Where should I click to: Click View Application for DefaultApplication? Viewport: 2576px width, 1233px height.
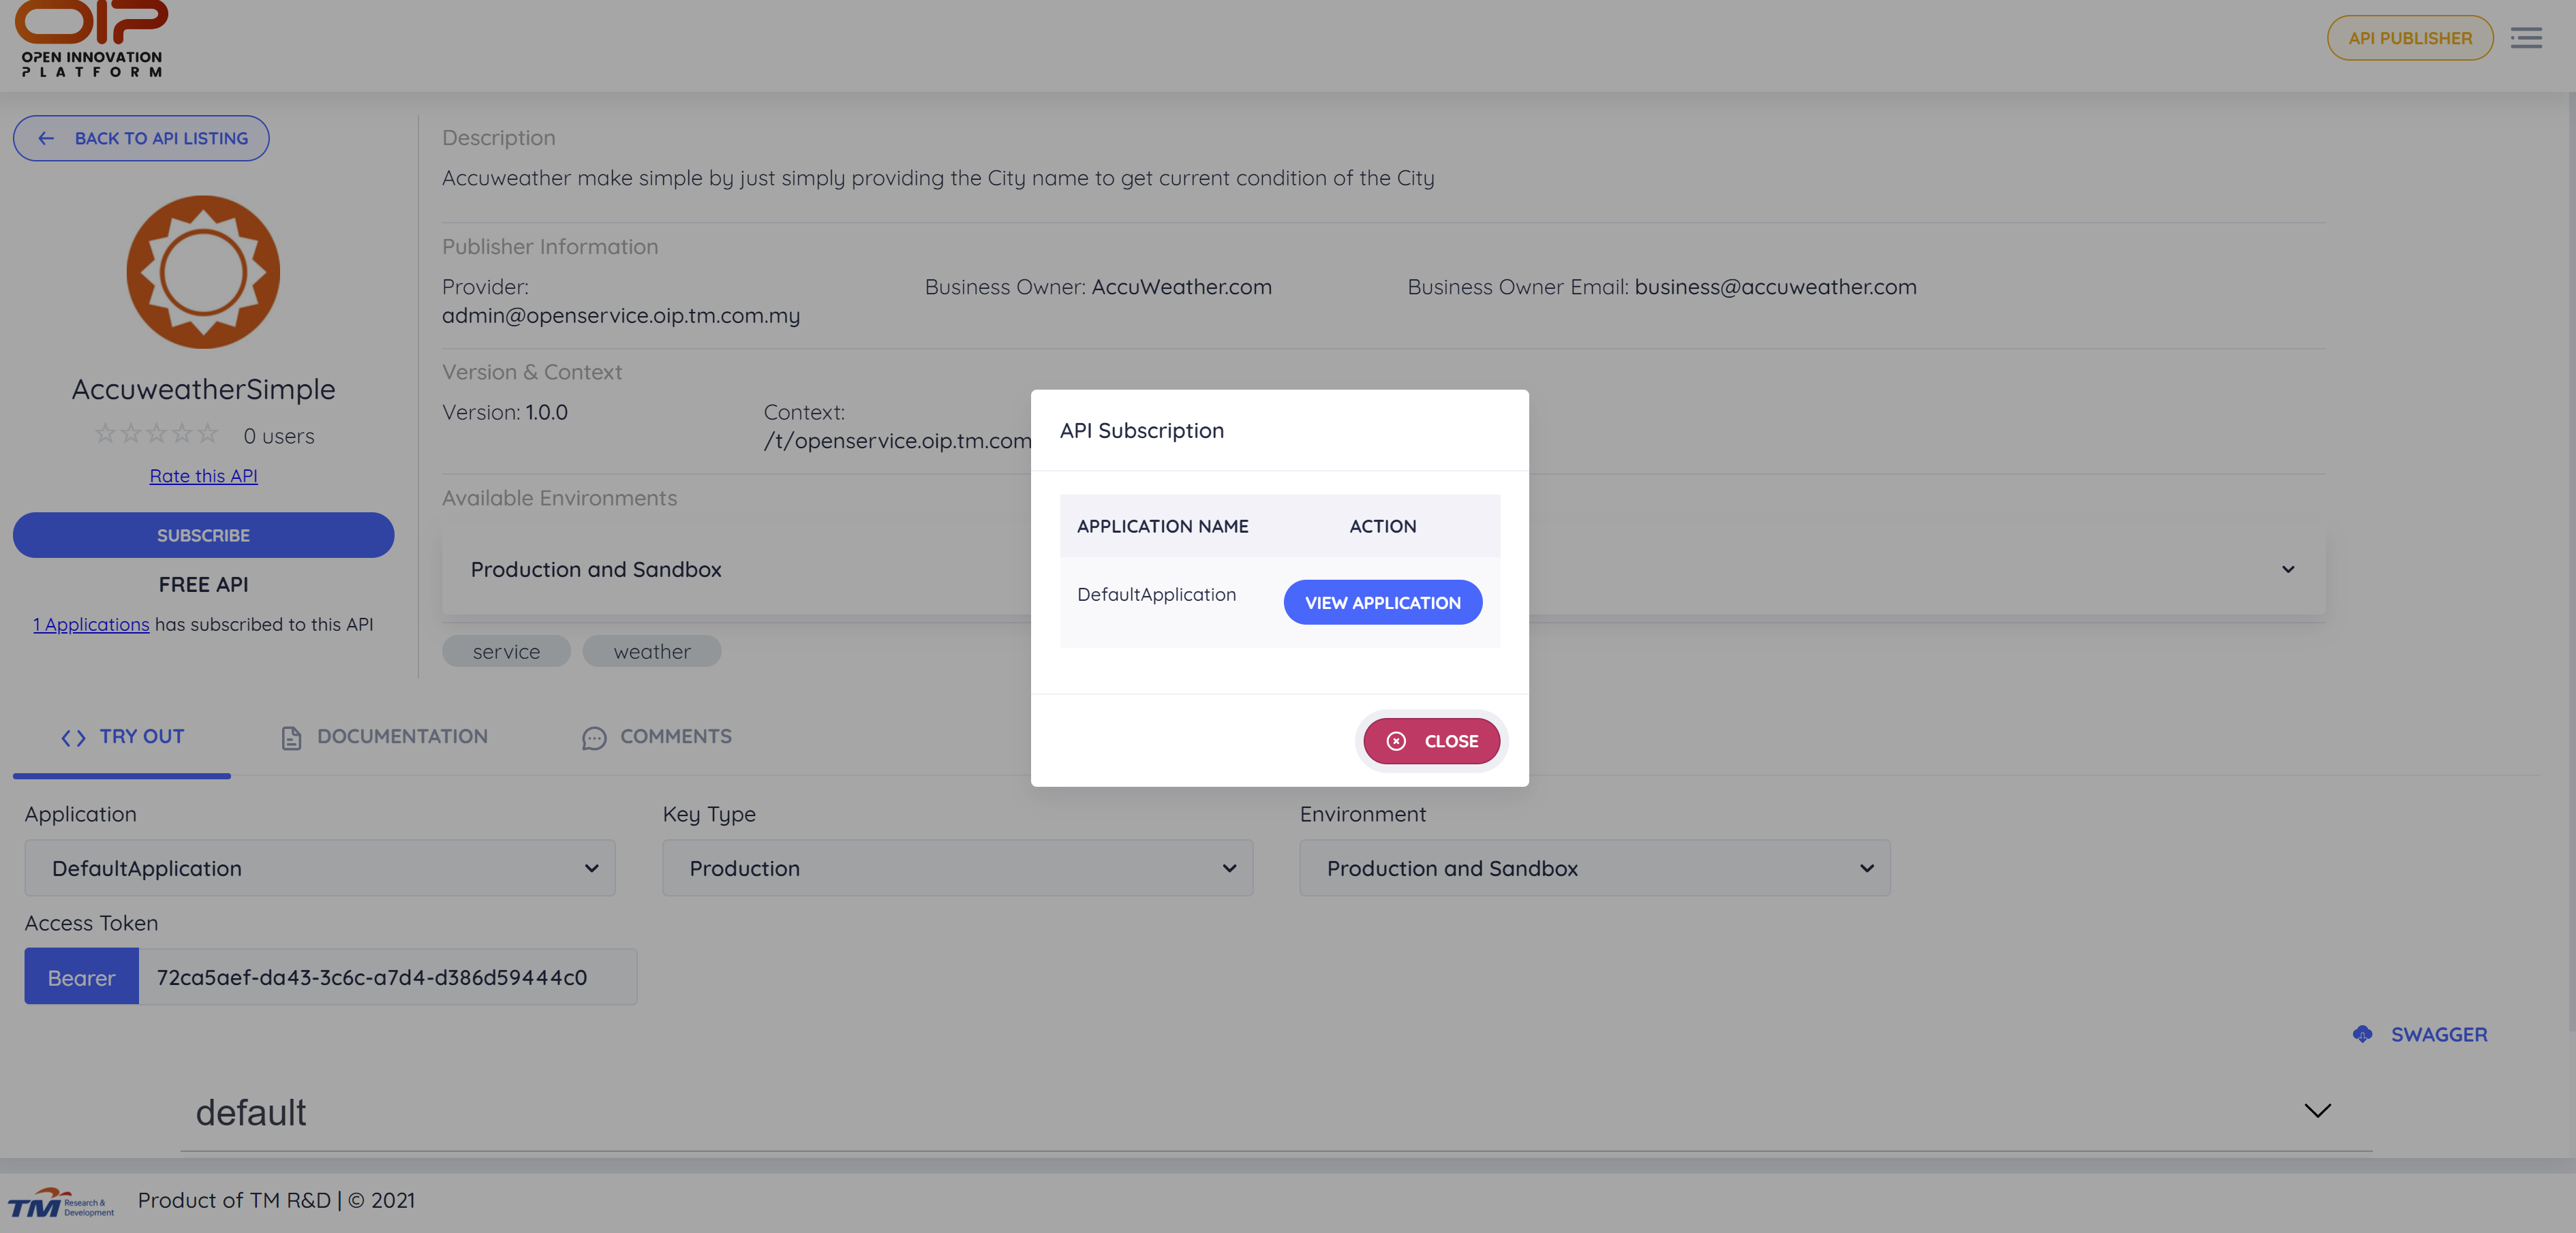point(1382,602)
